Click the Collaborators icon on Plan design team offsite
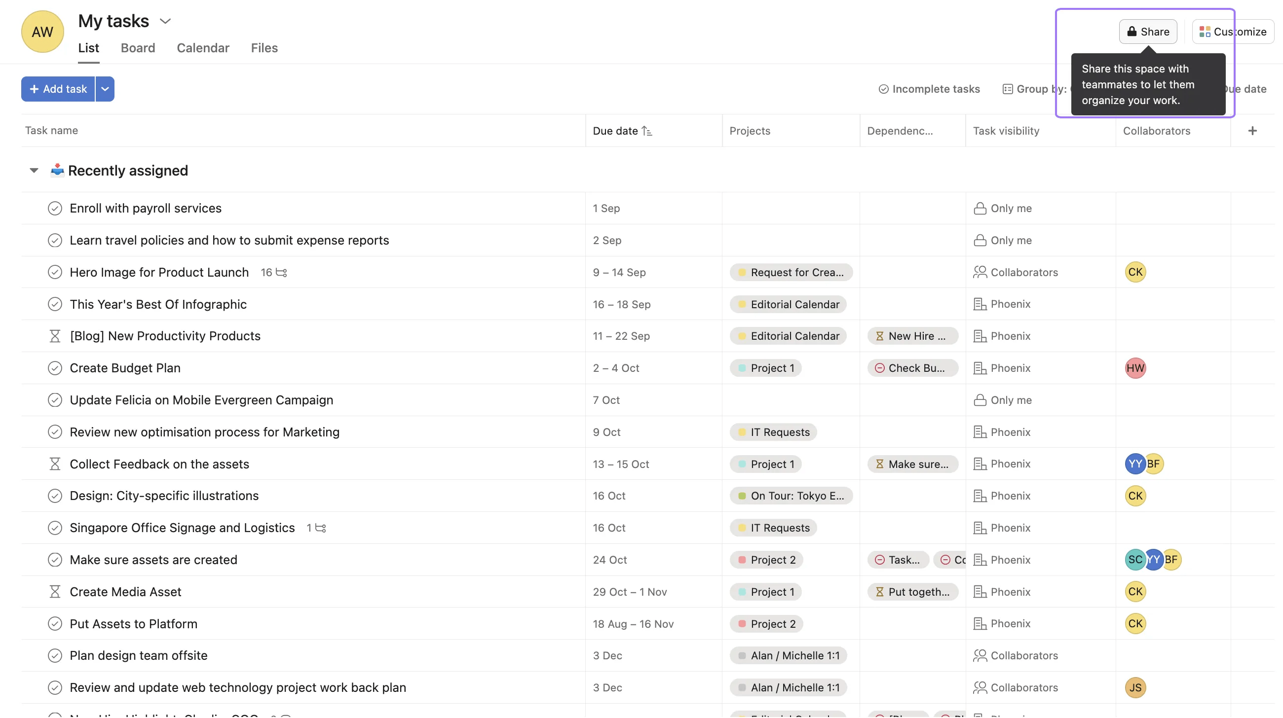This screenshot has width=1283, height=718. (979, 655)
